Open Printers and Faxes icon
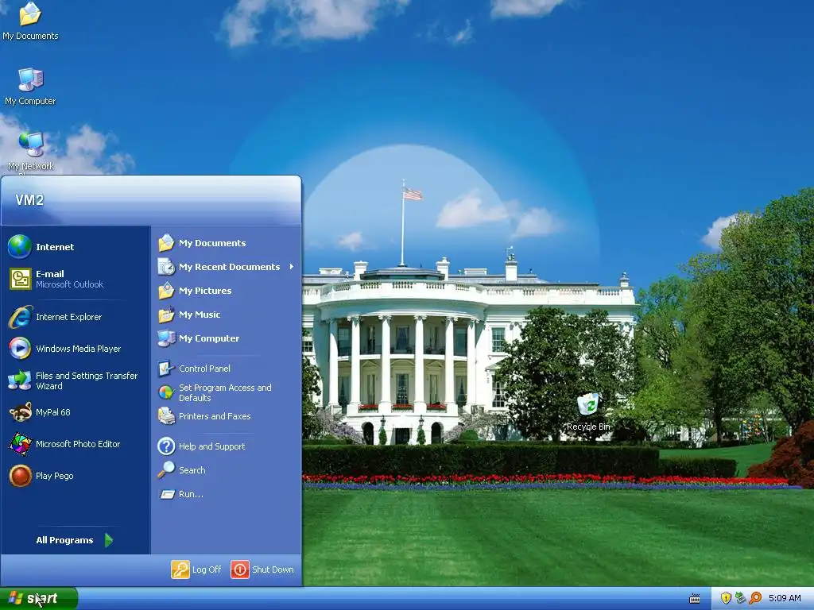 (166, 416)
